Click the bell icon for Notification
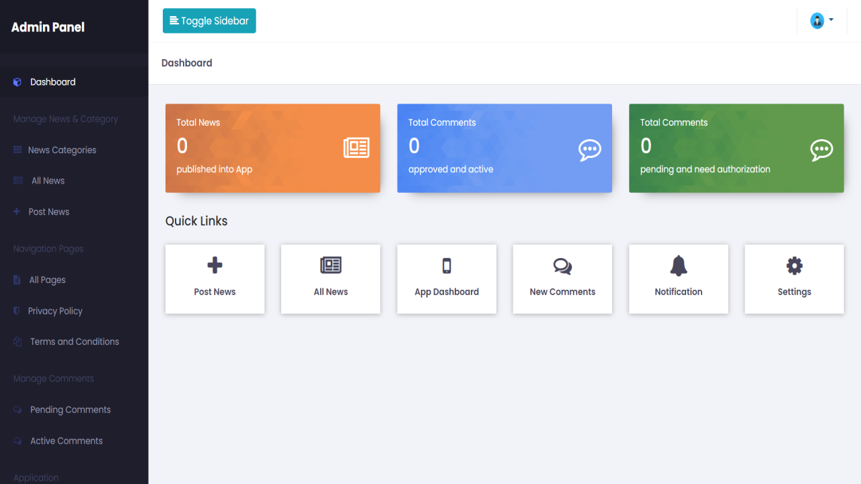Image resolution: width=861 pixels, height=484 pixels. (x=679, y=266)
